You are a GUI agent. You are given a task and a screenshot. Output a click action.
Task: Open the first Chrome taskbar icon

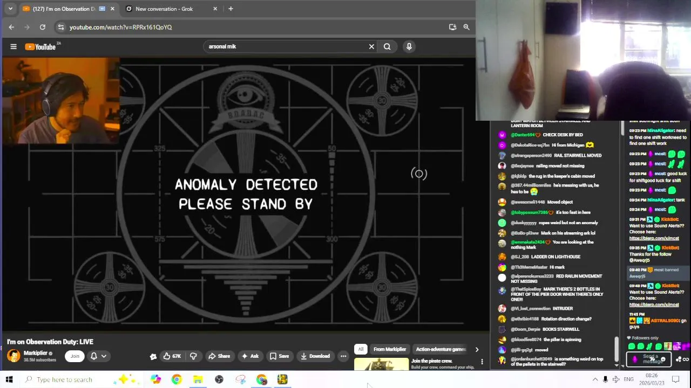click(177, 379)
